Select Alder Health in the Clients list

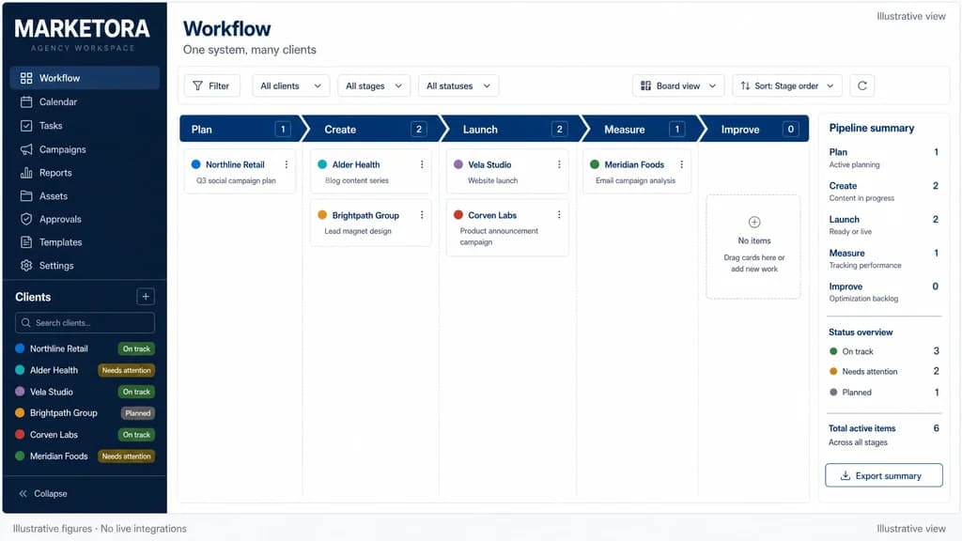[85, 370]
